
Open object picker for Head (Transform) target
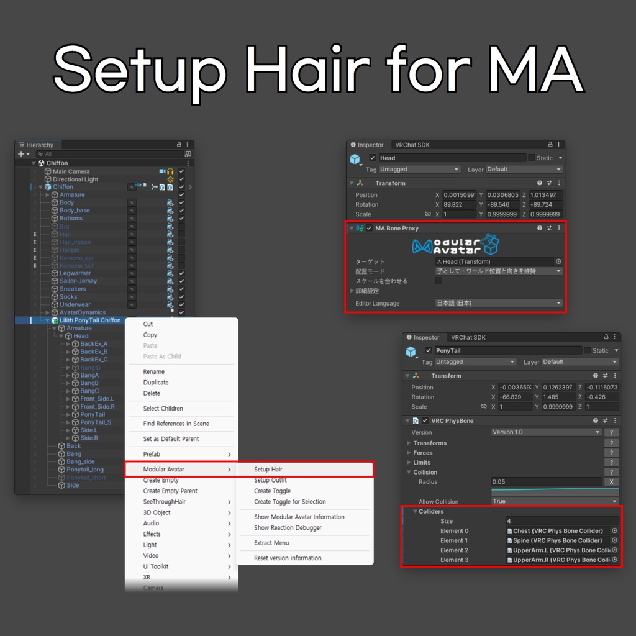coord(558,261)
